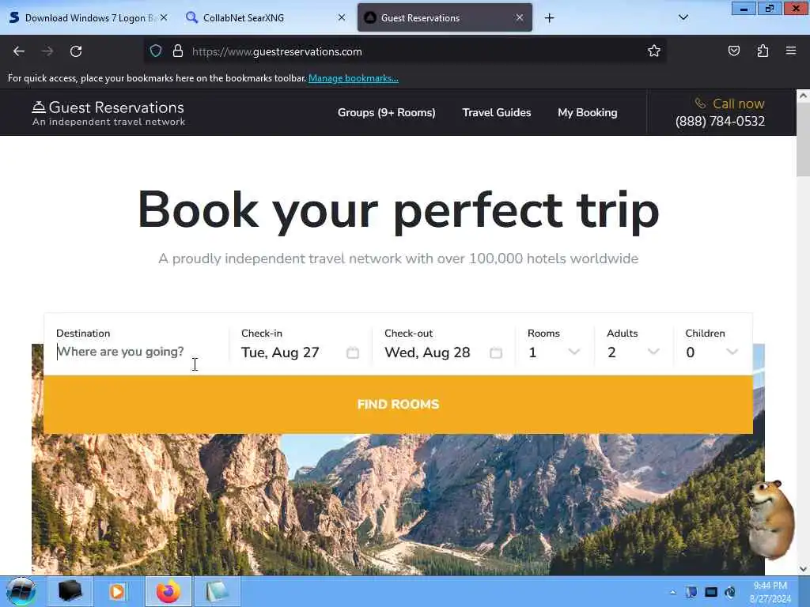Click the Destination input field
Image resolution: width=810 pixels, height=607 pixels.
click(x=137, y=352)
